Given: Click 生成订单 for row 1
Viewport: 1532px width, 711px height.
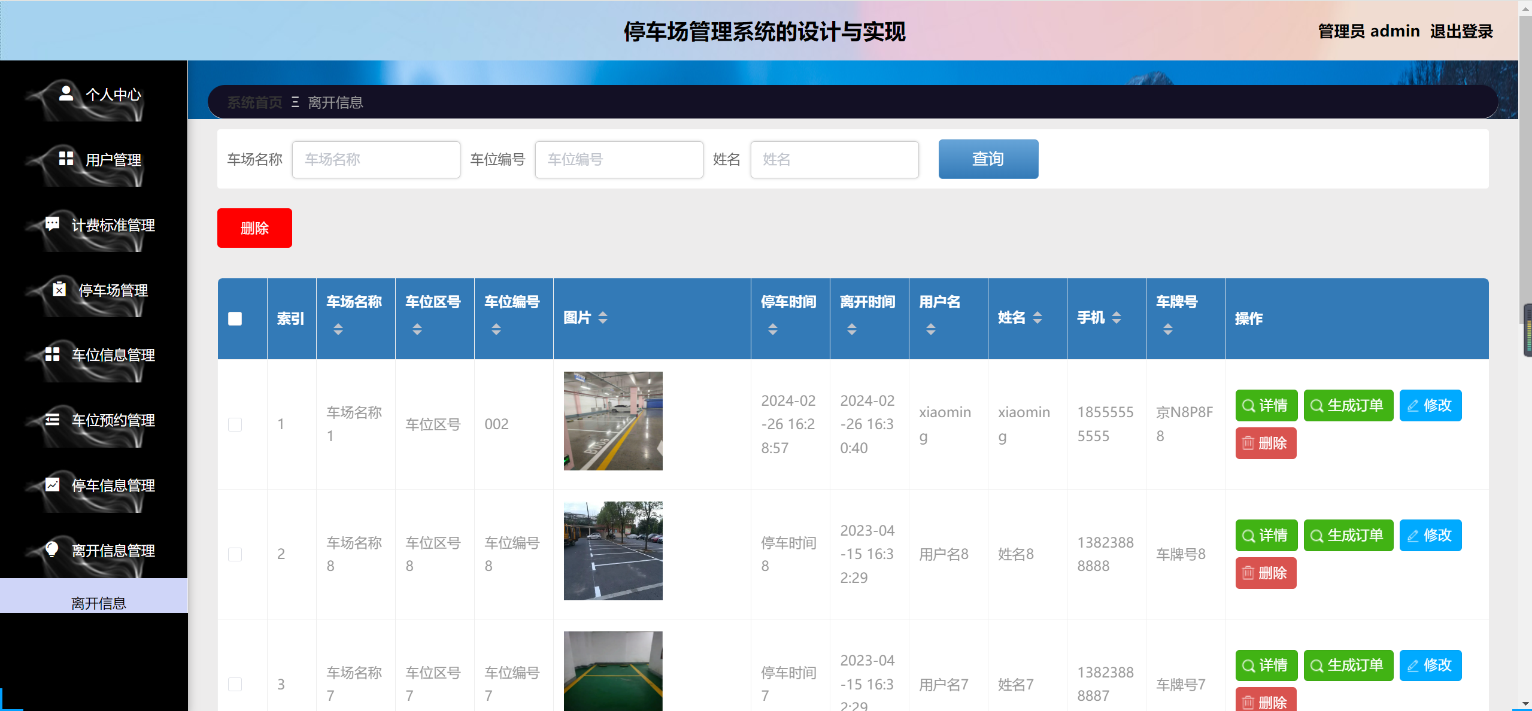Looking at the screenshot, I should [1348, 406].
